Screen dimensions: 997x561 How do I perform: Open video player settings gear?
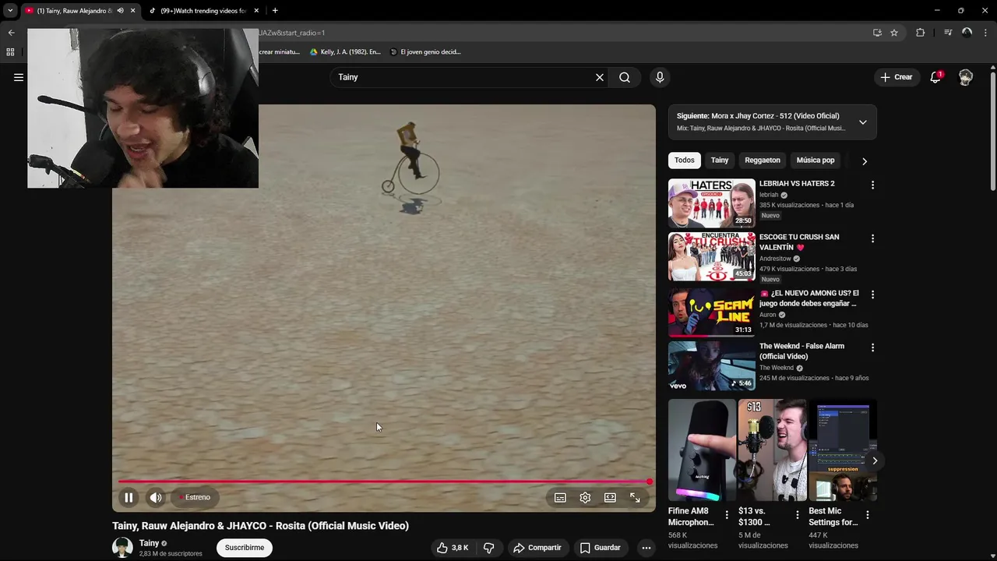(585, 497)
